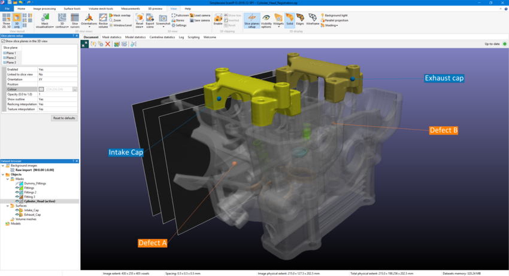Image resolution: width=509 pixels, height=276 pixels.
Task: Click the Reset to defaults button
Action: pos(64,118)
